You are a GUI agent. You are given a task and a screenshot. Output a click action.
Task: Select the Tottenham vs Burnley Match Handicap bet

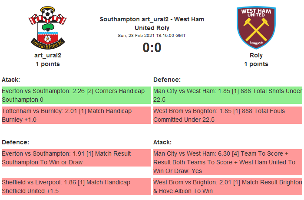pos(76,115)
